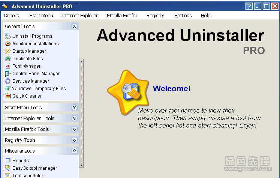The height and width of the screenshot is (178, 280).
Task: Click the title bar wrench icon
Action: click(5, 6)
